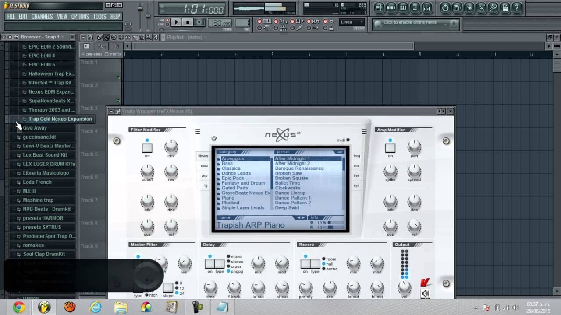Screen dimensions: 561x315
Task: Open the Nexus mix tab
Action: point(357,166)
